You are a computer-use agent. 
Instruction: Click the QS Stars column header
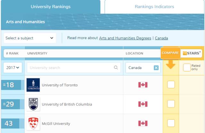pos(192,53)
